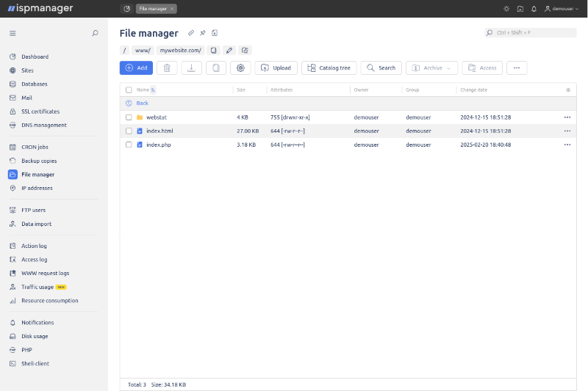
Task: Click the download icon in the toolbar
Action: 191,67
